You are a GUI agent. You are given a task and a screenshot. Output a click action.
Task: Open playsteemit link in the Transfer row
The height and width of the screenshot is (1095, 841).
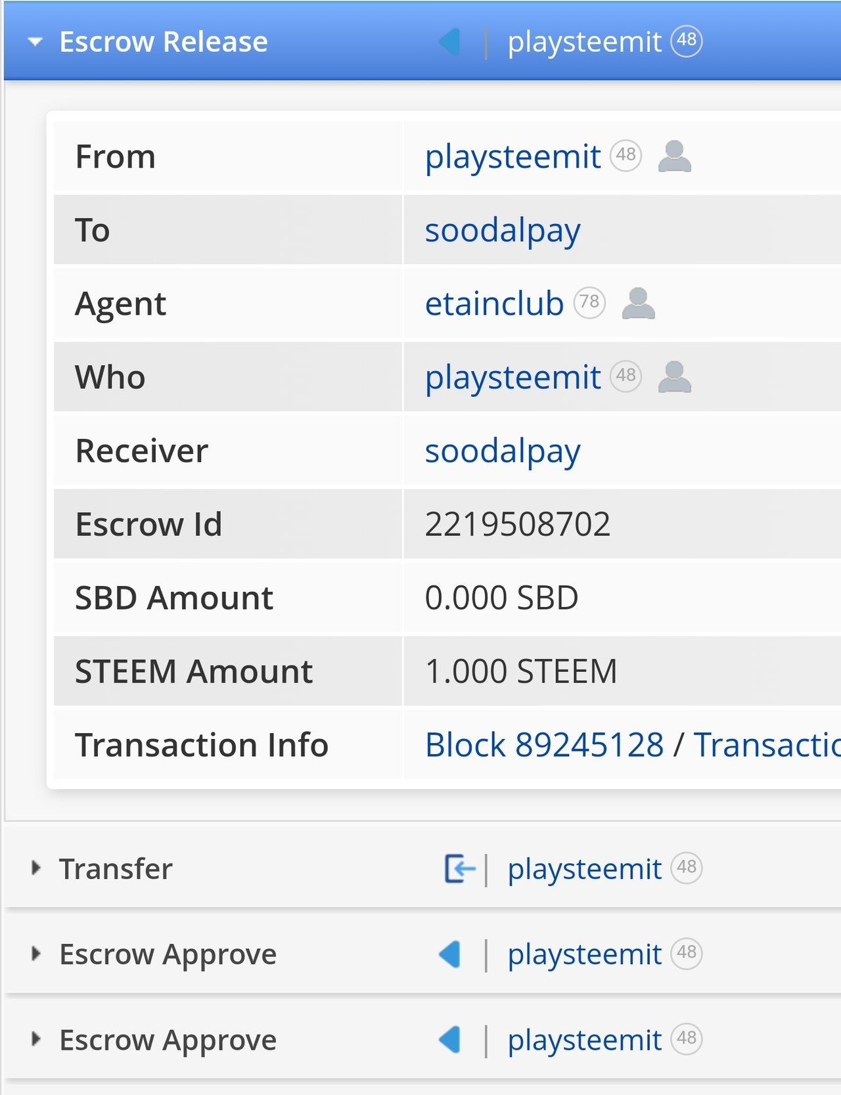(584, 870)
